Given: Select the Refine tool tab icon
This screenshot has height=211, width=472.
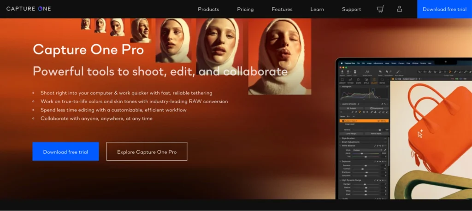Looking at the screenshot, I should pyautogui.click(x=382, y=80).
